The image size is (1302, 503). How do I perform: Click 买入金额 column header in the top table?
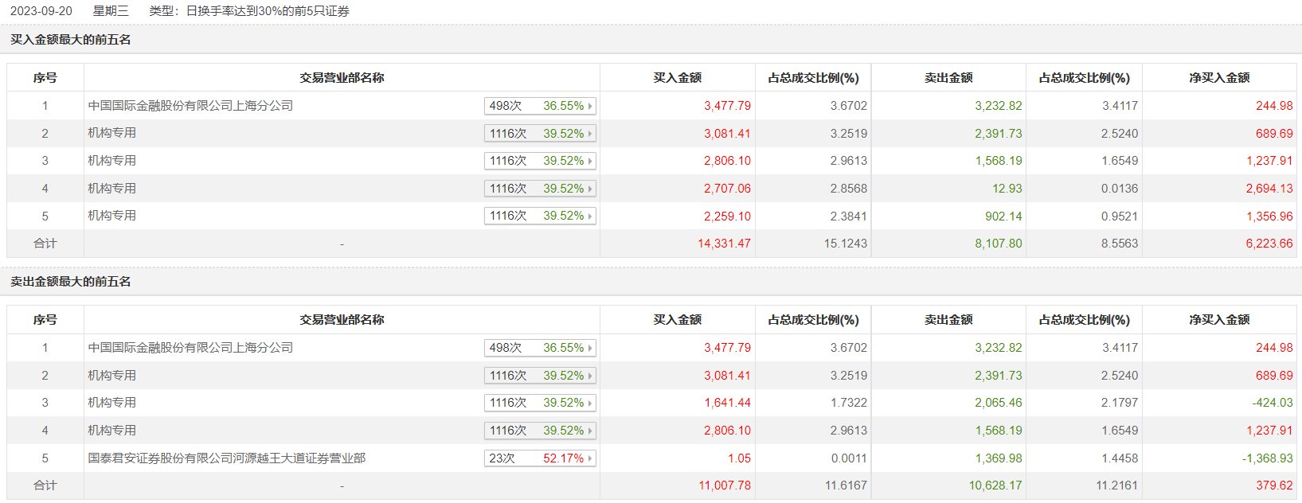click(x=677, y=78)
